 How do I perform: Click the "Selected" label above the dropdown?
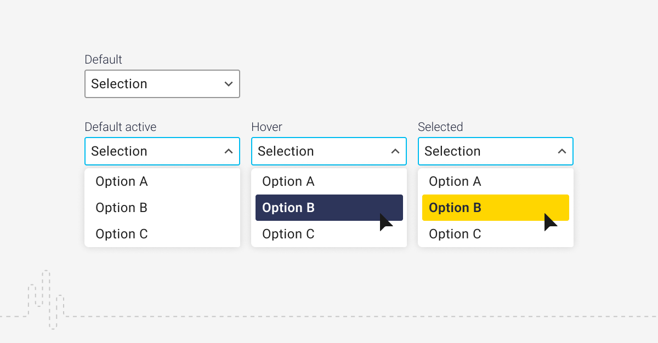point(440,127)
